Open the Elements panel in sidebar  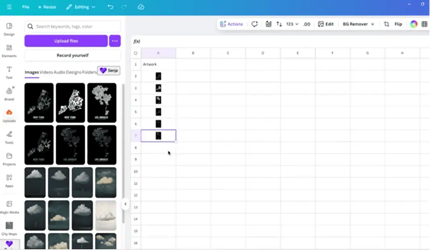pos(9,50)
